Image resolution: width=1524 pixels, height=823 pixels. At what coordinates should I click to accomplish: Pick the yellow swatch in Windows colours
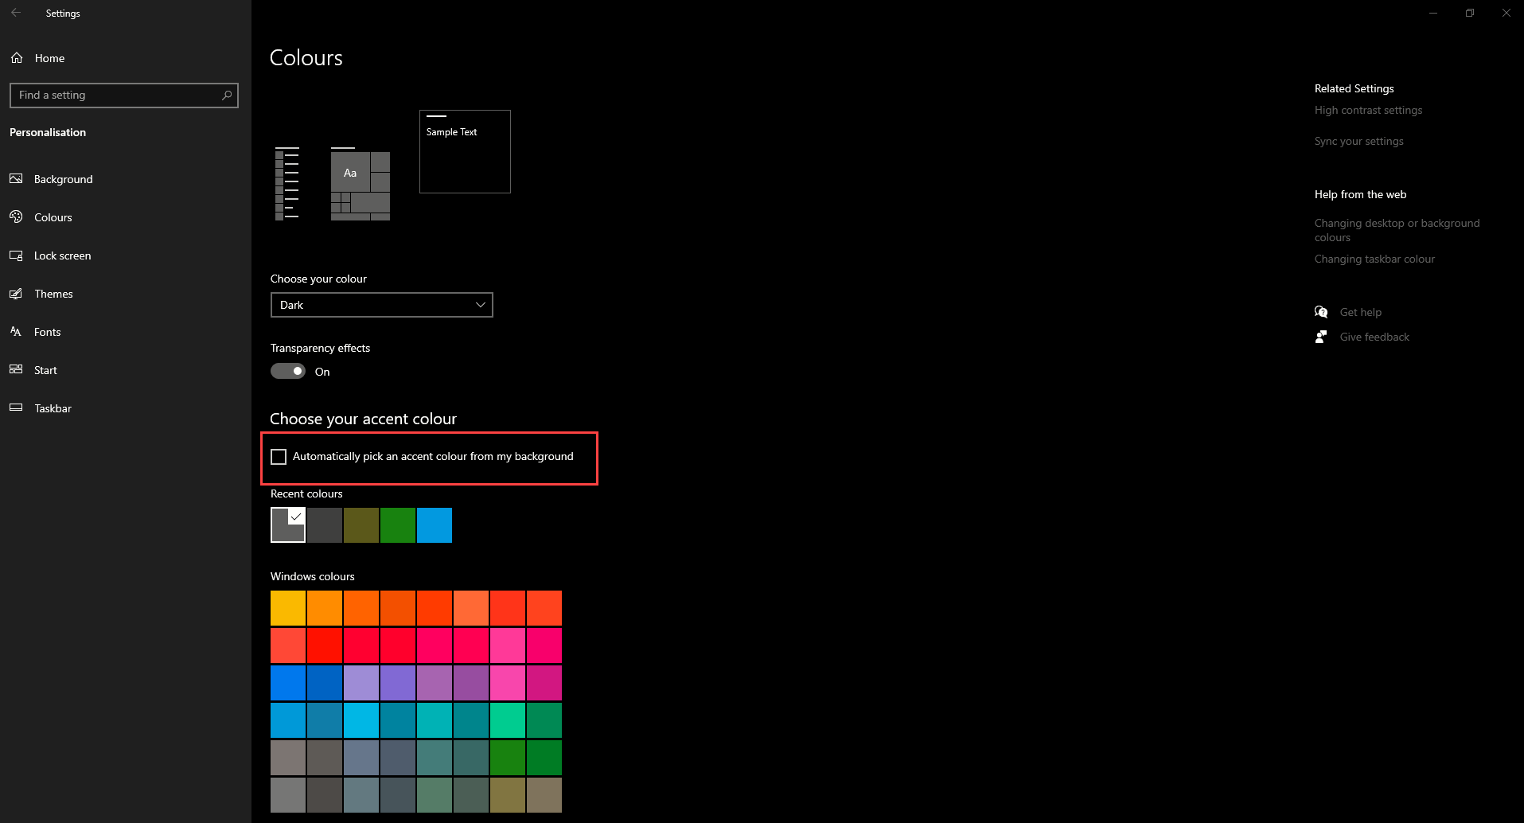click(288, 608)
